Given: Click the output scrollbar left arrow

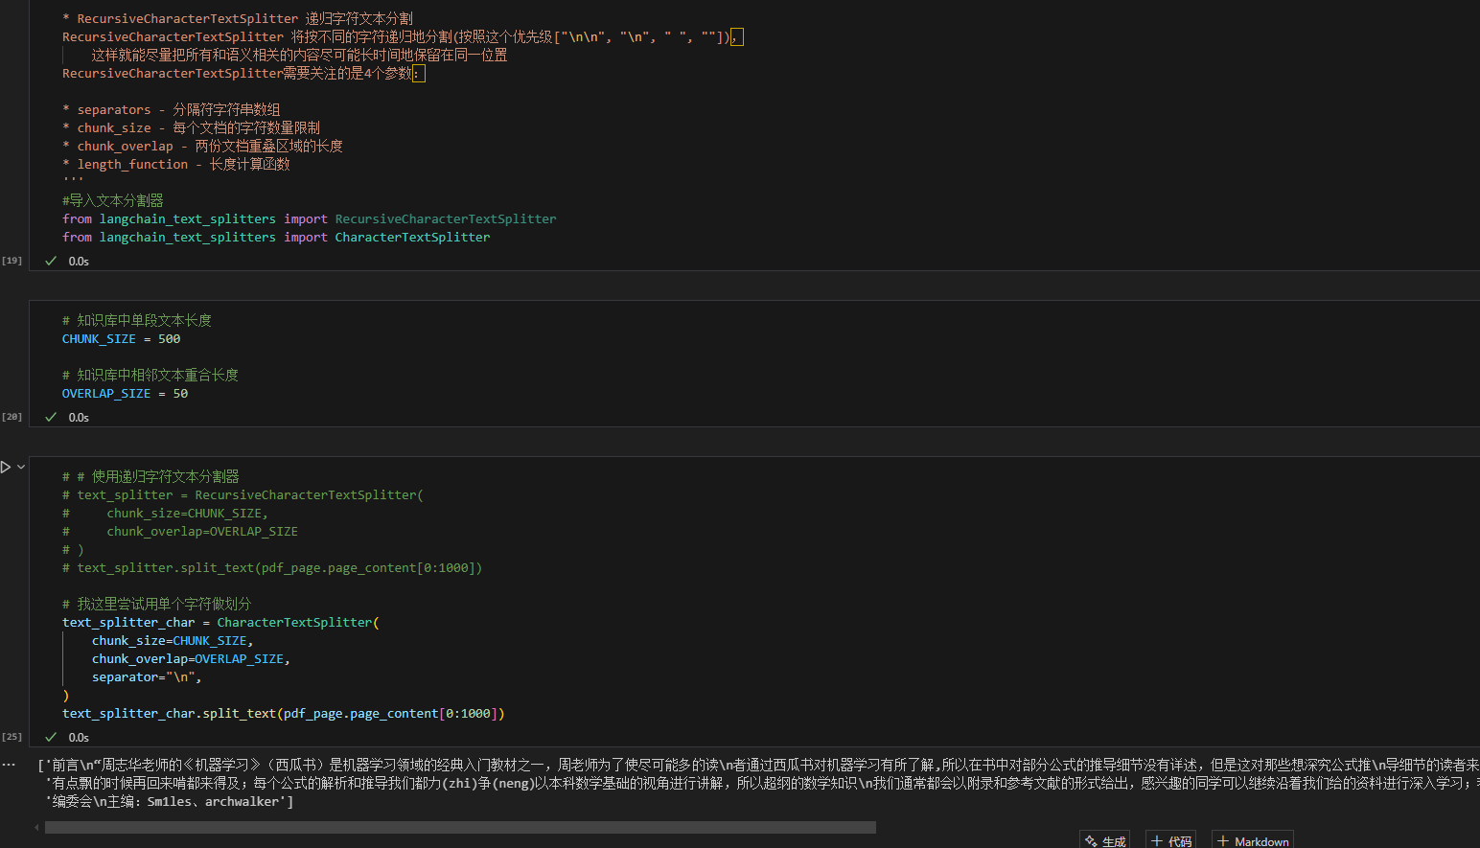Looking at the screenshot, I should point(37,827).
